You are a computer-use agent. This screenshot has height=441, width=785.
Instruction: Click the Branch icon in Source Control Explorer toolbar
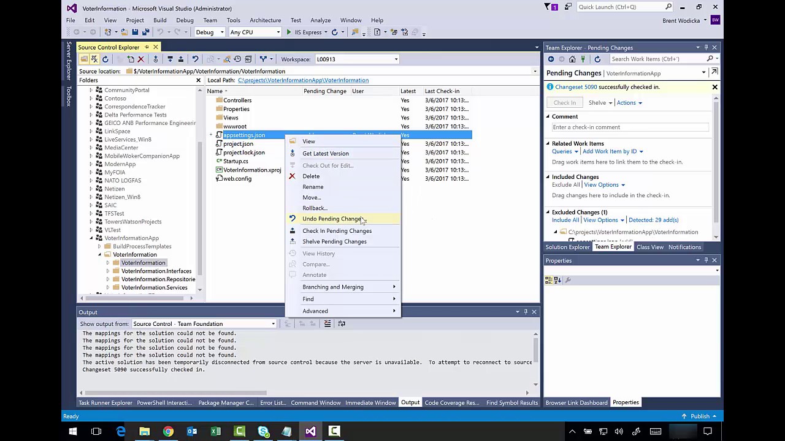263,59
